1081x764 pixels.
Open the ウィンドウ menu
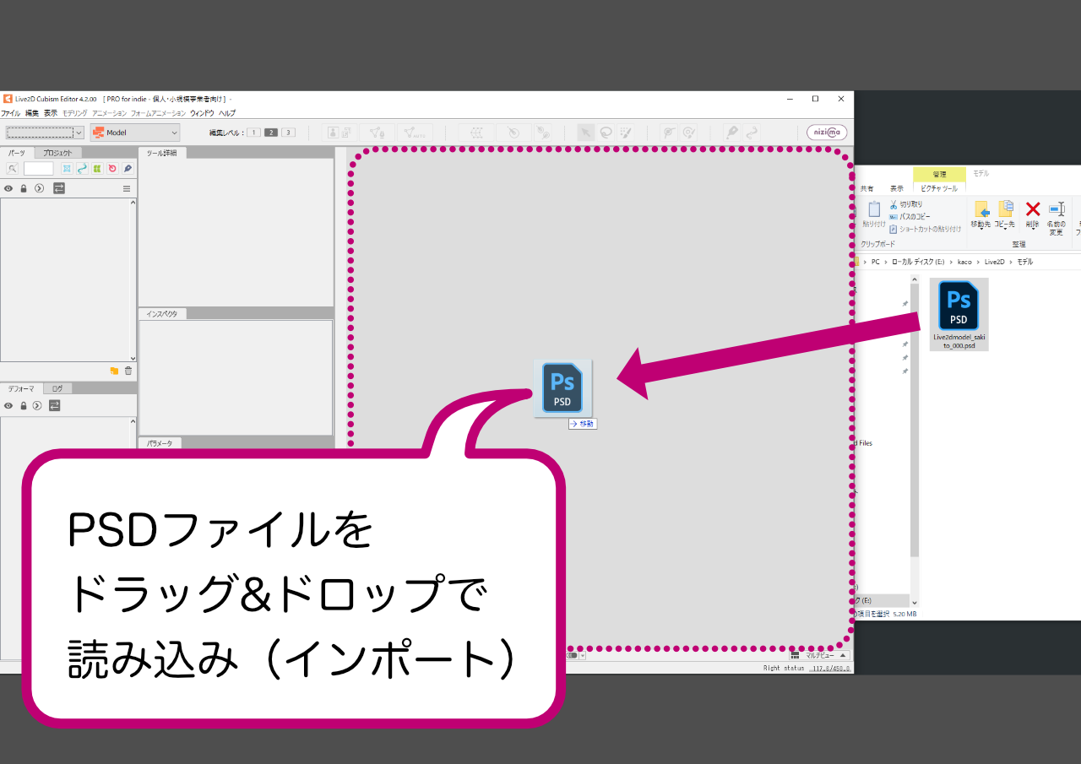[x=201, y=113]
